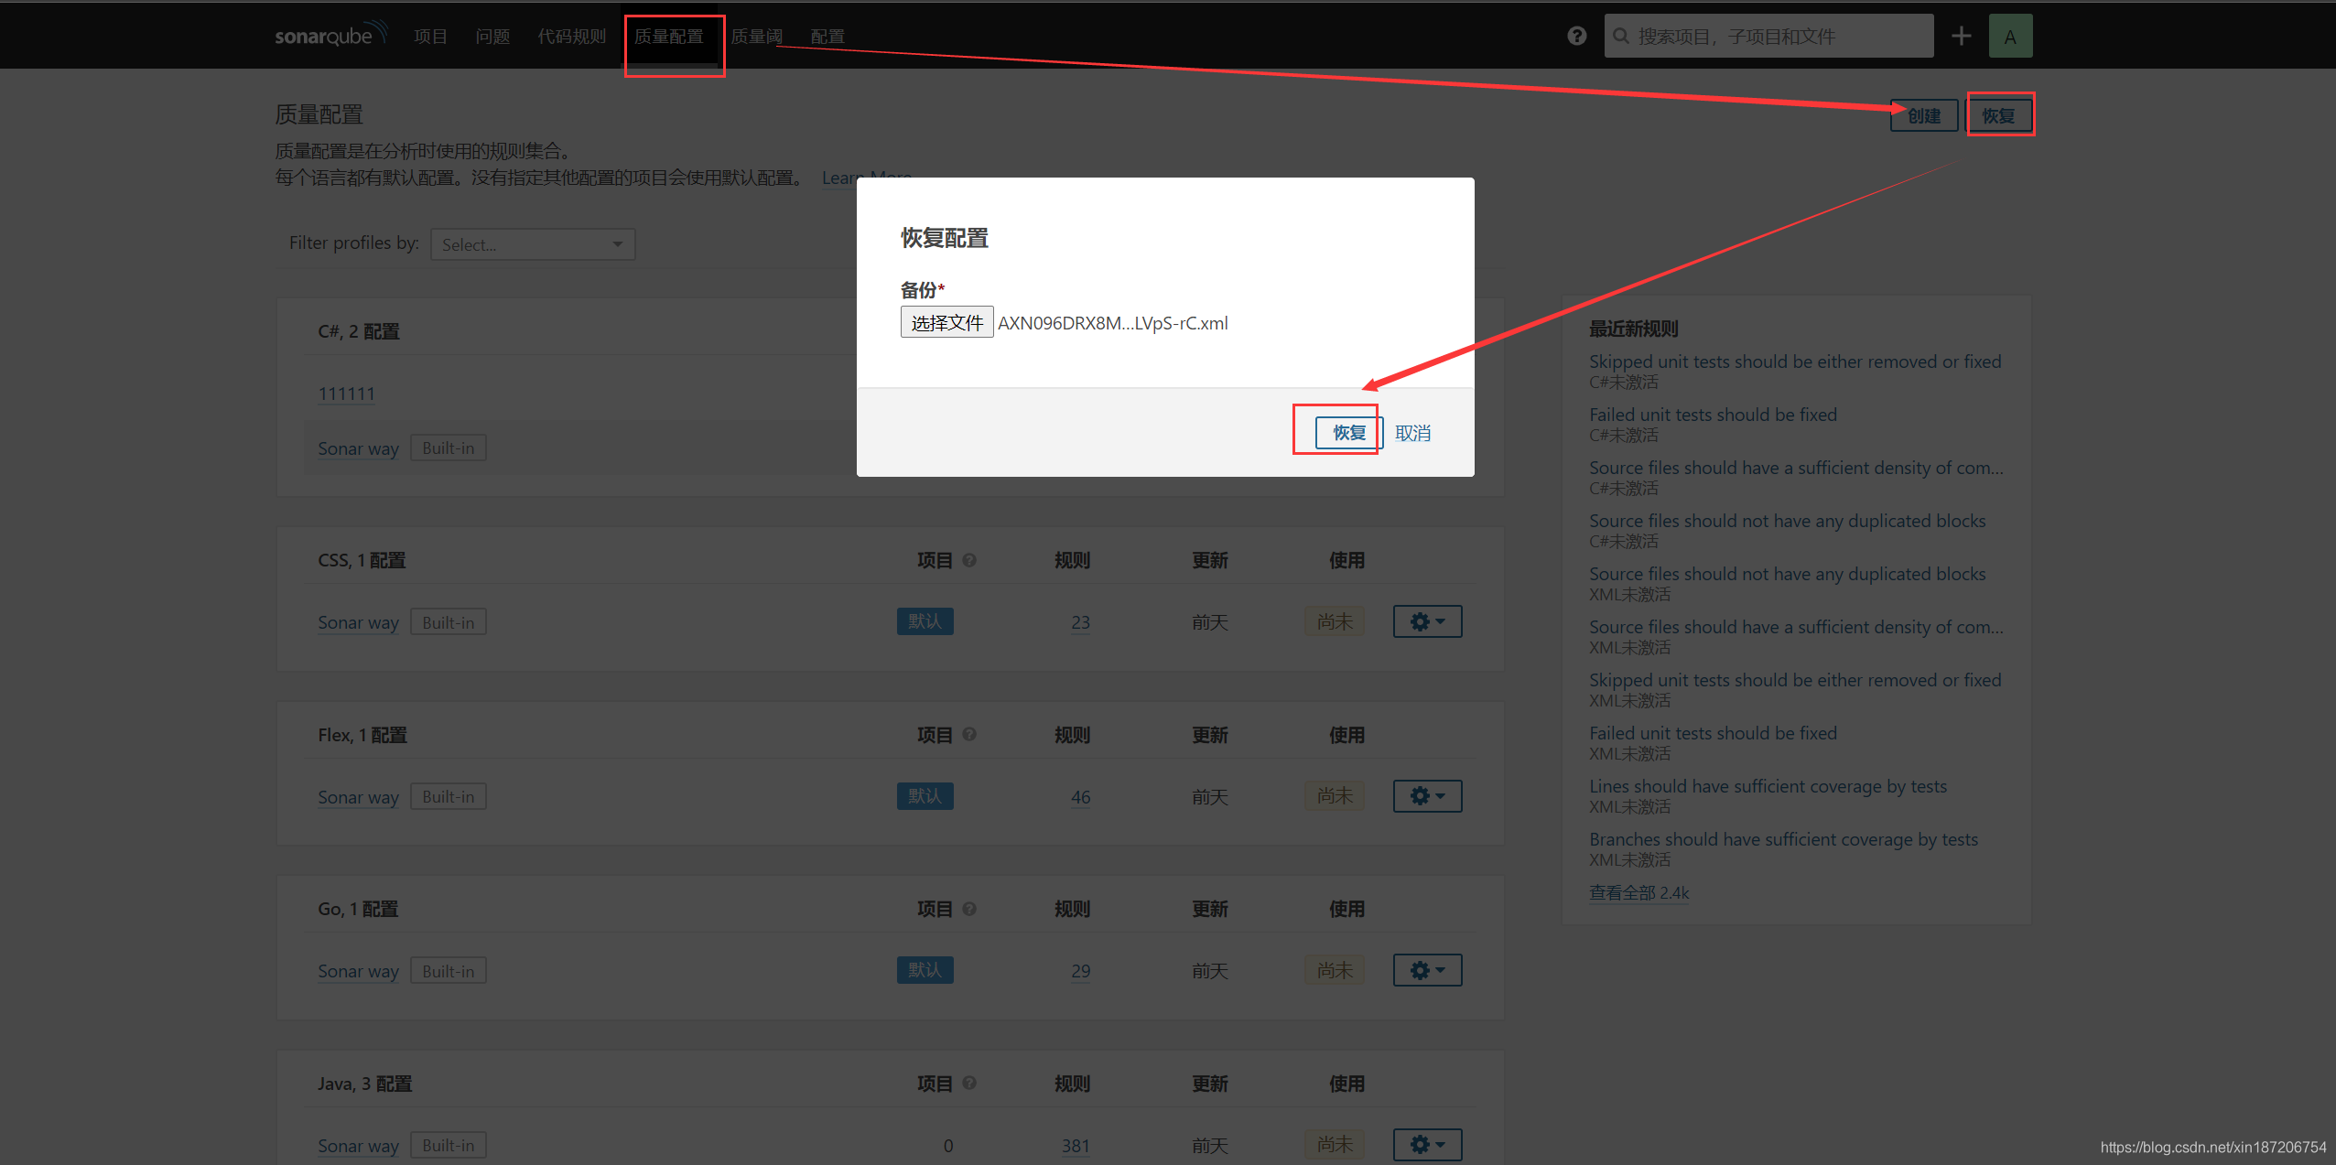
Task: Click help icon next to Flex 项目 header
Action: click(x=969, y=734)
